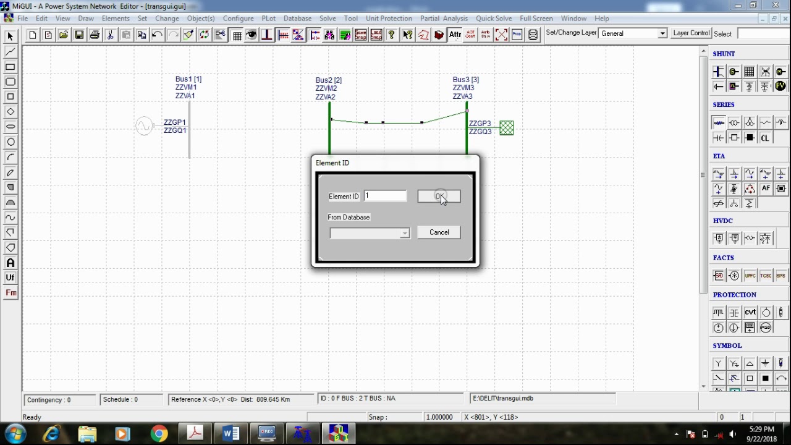The width and height of the screenshot is (791, 445).
Task: Click the Windows Start button
Action: click(15, 434)
